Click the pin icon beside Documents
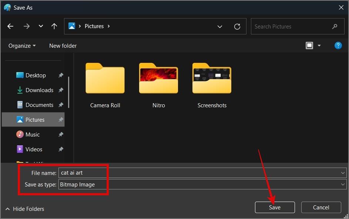The height and width of the screenshot is (219, 349). coord(61,105)
